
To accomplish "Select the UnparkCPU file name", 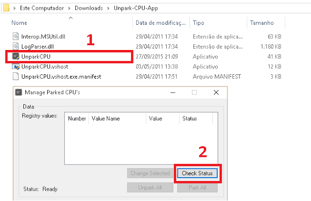I will coord(36,56).
